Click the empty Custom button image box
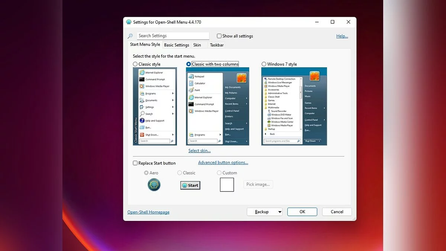 tap(227, 185)
